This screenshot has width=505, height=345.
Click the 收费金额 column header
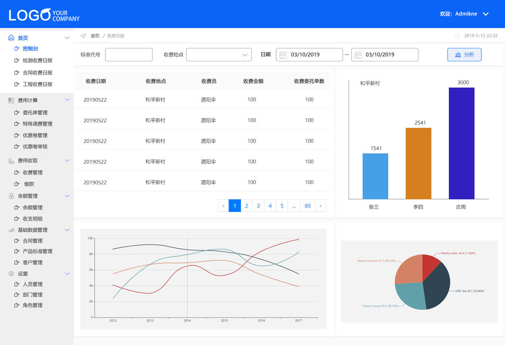tap(253, 81)
